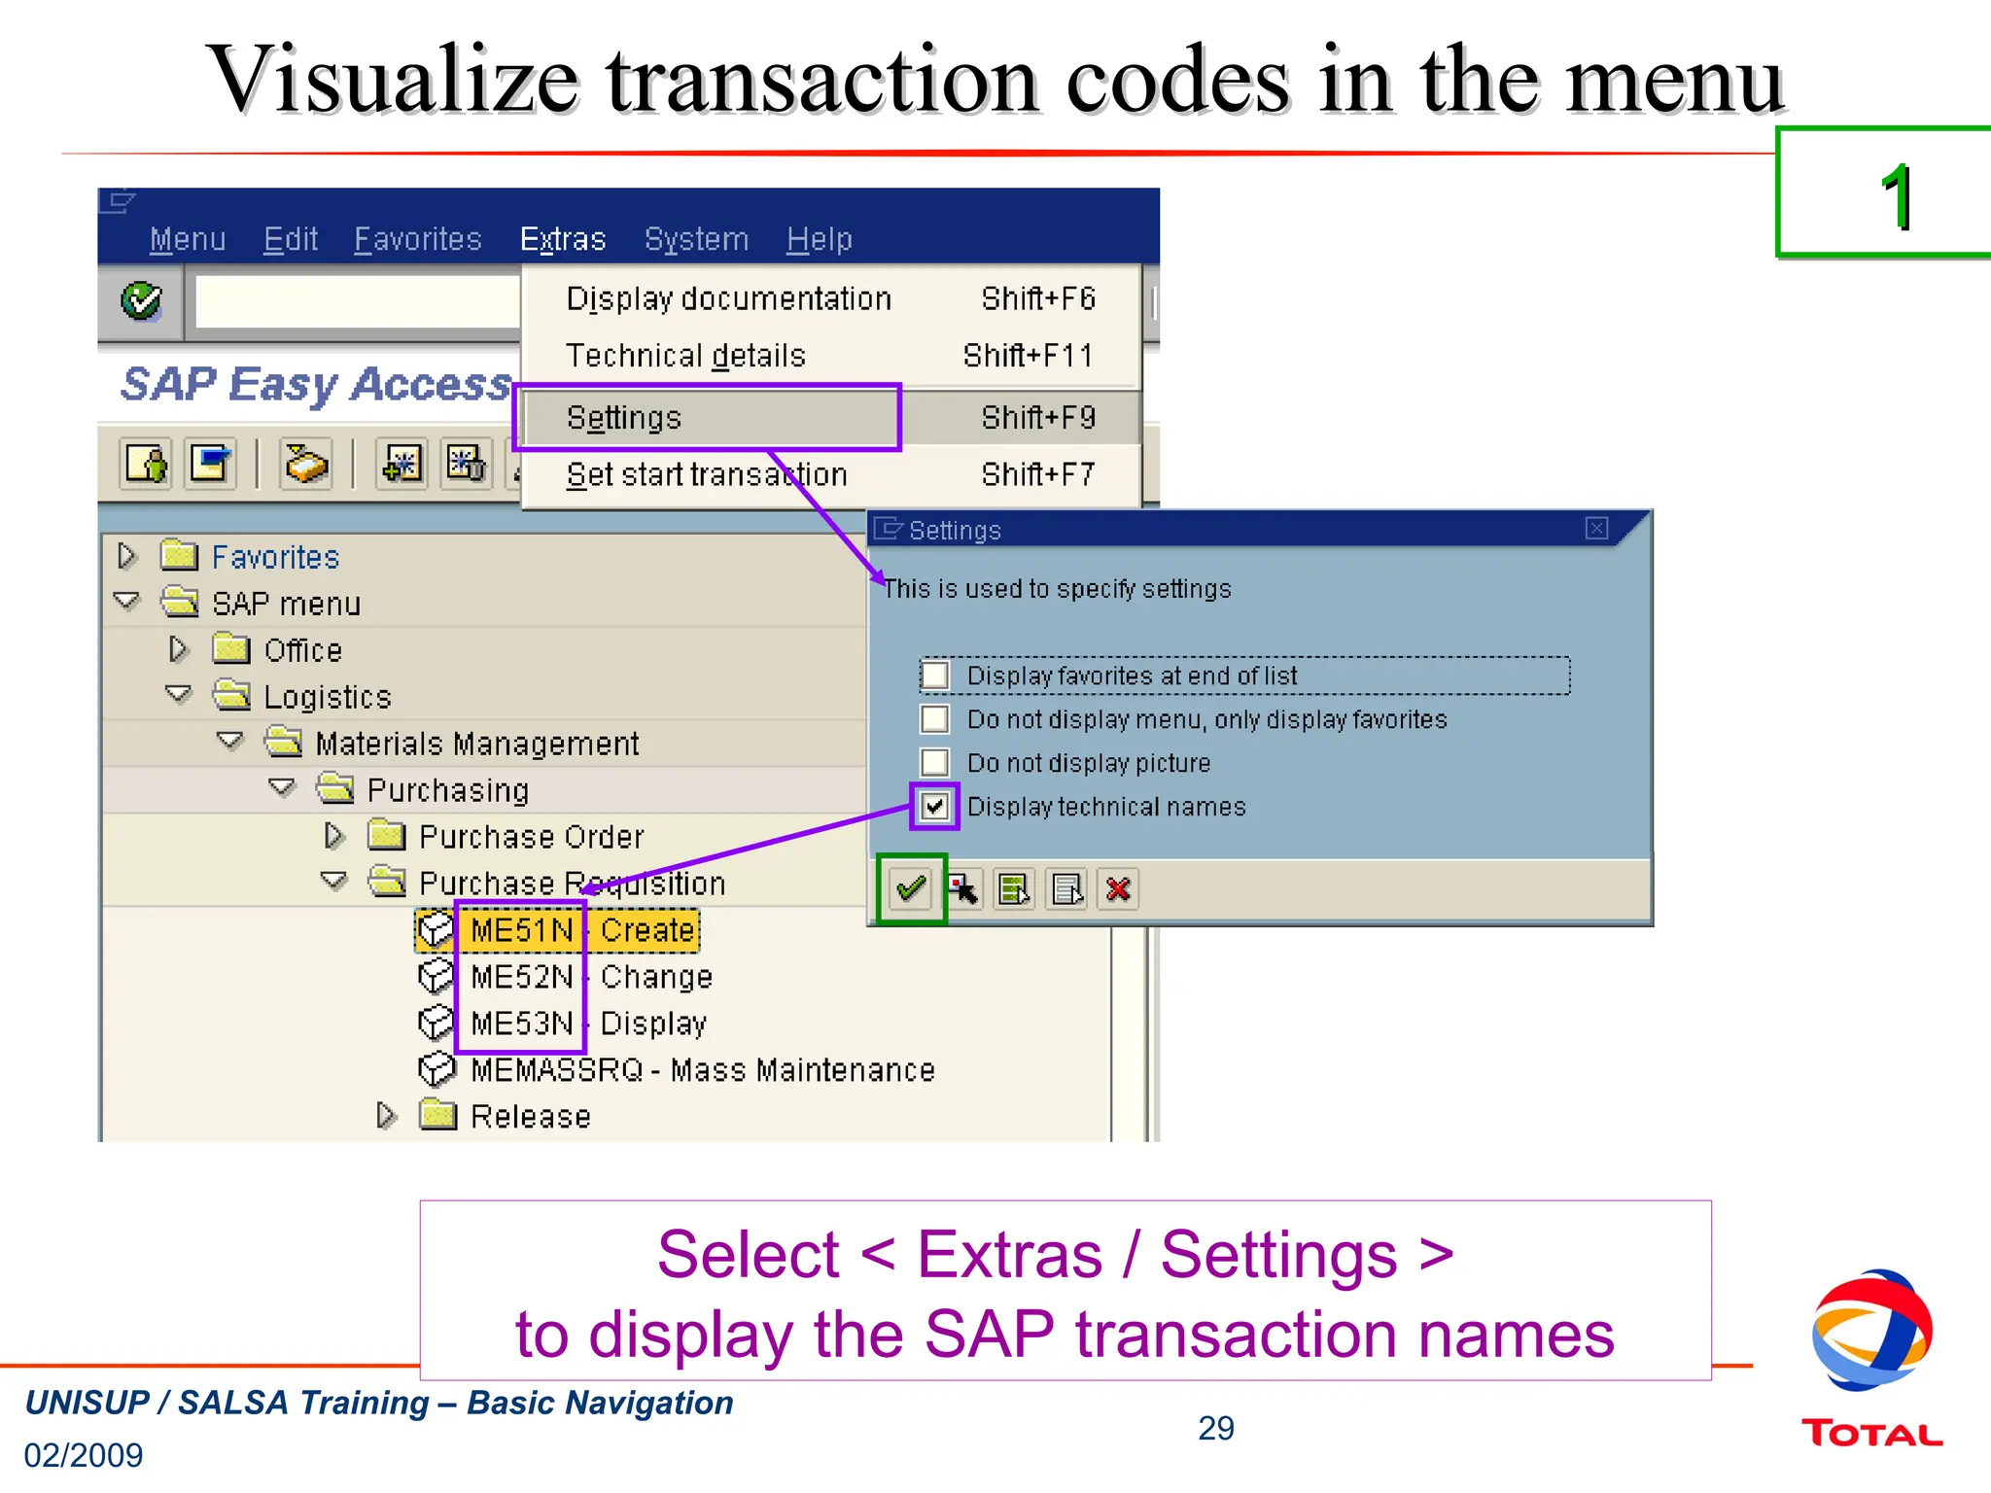
Task: Click the Office folder icon
Action: (x=231, y=649)
